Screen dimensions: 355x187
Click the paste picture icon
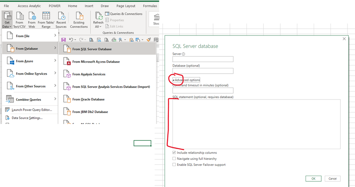(131, 40)
